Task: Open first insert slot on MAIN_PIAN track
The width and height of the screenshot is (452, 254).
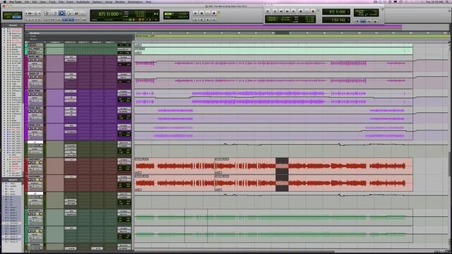Action: pos(71,92)
